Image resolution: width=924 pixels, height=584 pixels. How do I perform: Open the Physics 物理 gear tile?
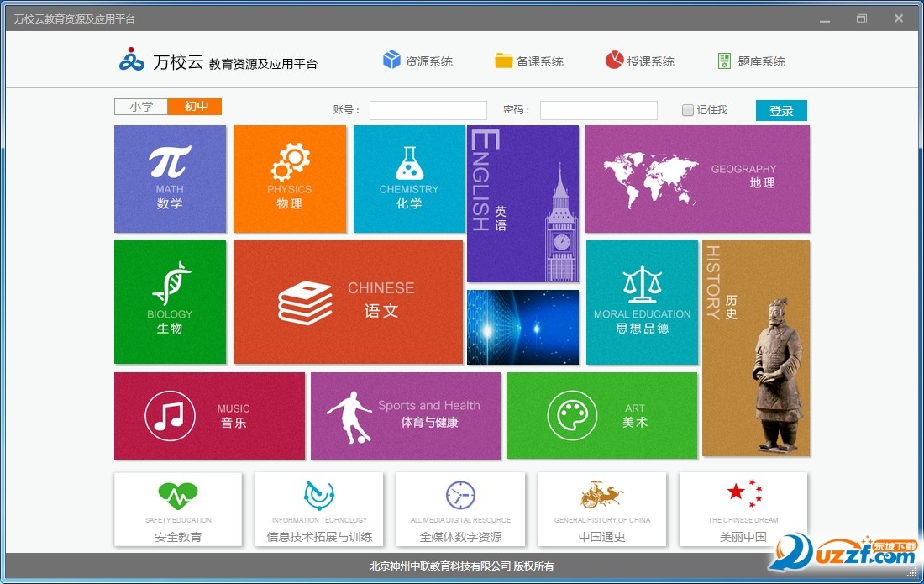[289, 178]
